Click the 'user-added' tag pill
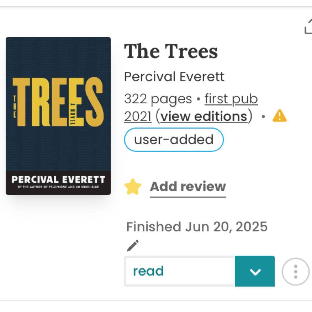This screenshot has height=312, width=312. coord(174,140)
